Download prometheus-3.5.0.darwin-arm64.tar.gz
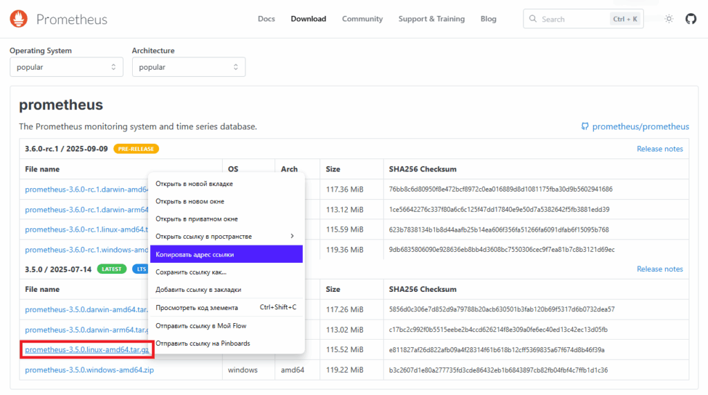Image resolution: width=708 pixels, height=395 pixels. coord(86,330)
